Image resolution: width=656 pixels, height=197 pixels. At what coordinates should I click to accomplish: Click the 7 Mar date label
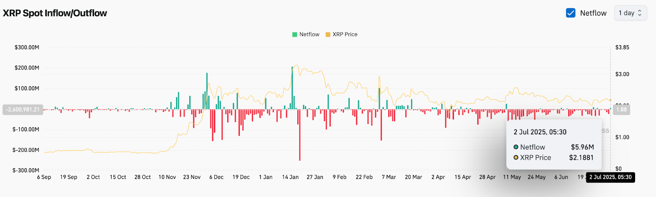(x=389, y=177)
